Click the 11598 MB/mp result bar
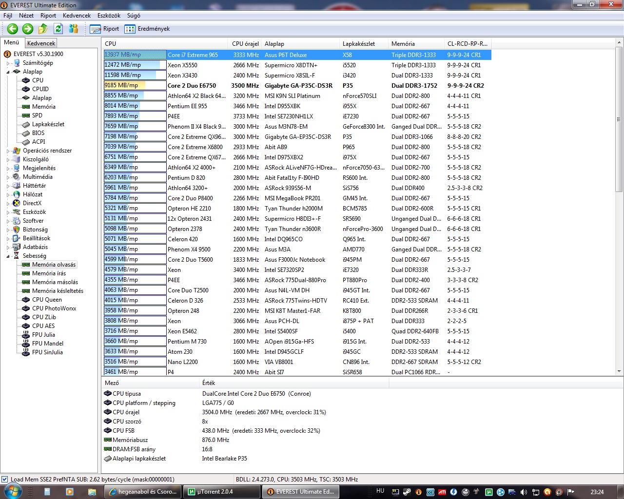The height and width of the screenshot is (499, 624). pos(135,75)
